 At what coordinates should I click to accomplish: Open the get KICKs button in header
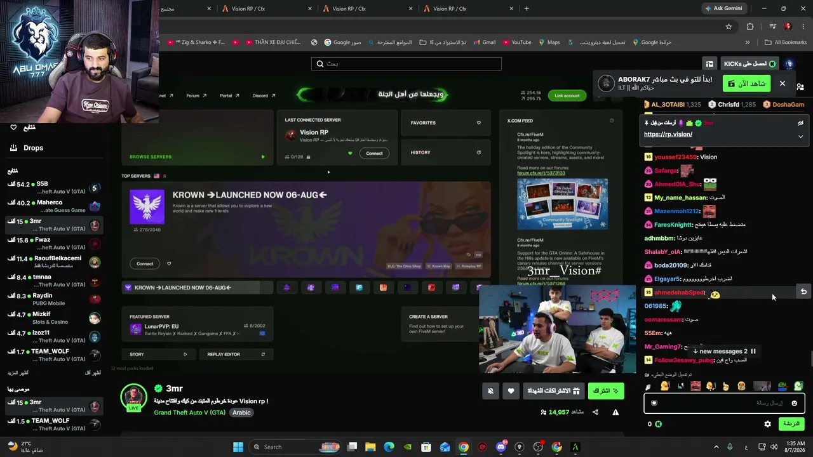pos(749,64)
